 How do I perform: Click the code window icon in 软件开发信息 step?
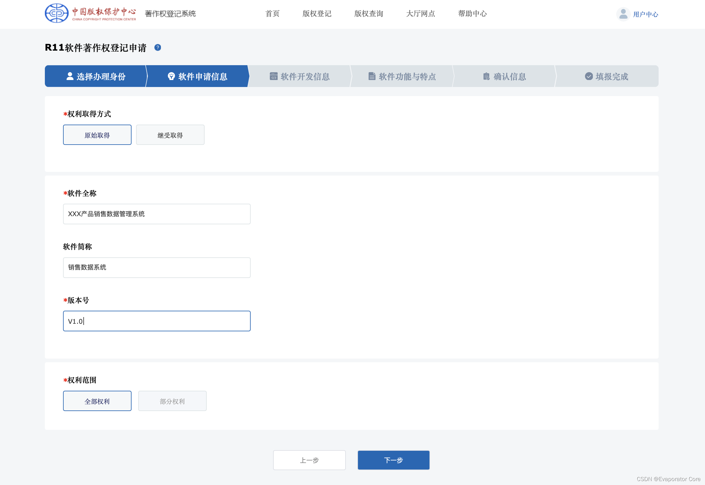(273, 76)
